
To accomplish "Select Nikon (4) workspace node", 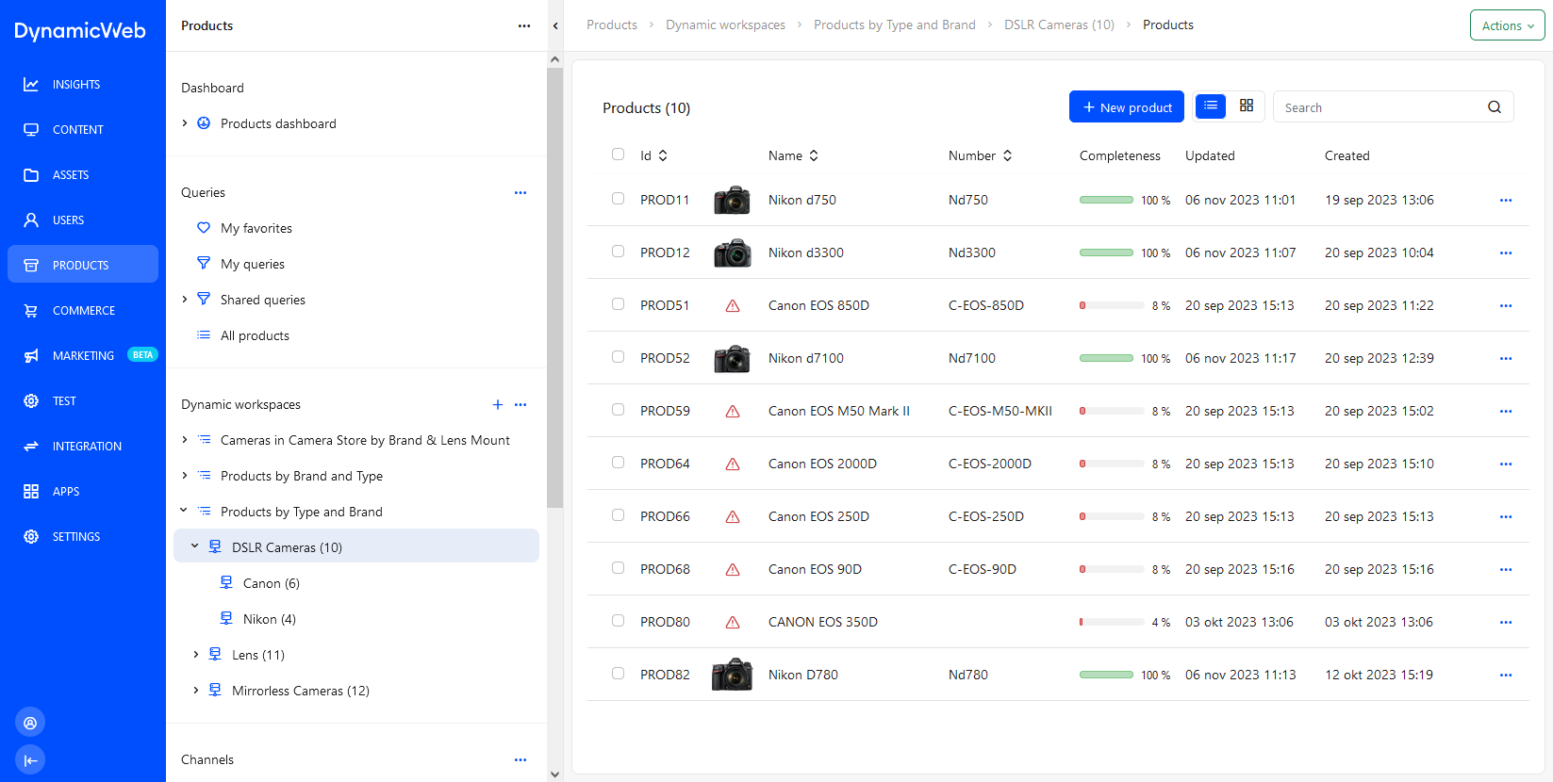I will (x=270, y=620).
